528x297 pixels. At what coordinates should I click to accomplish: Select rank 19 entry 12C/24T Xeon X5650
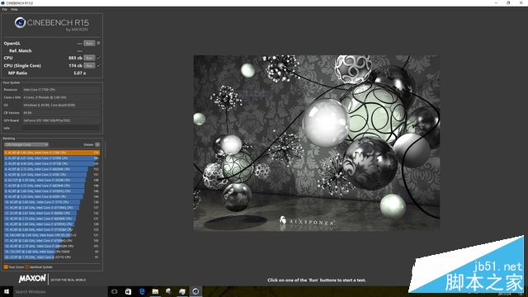pos(51,252)
